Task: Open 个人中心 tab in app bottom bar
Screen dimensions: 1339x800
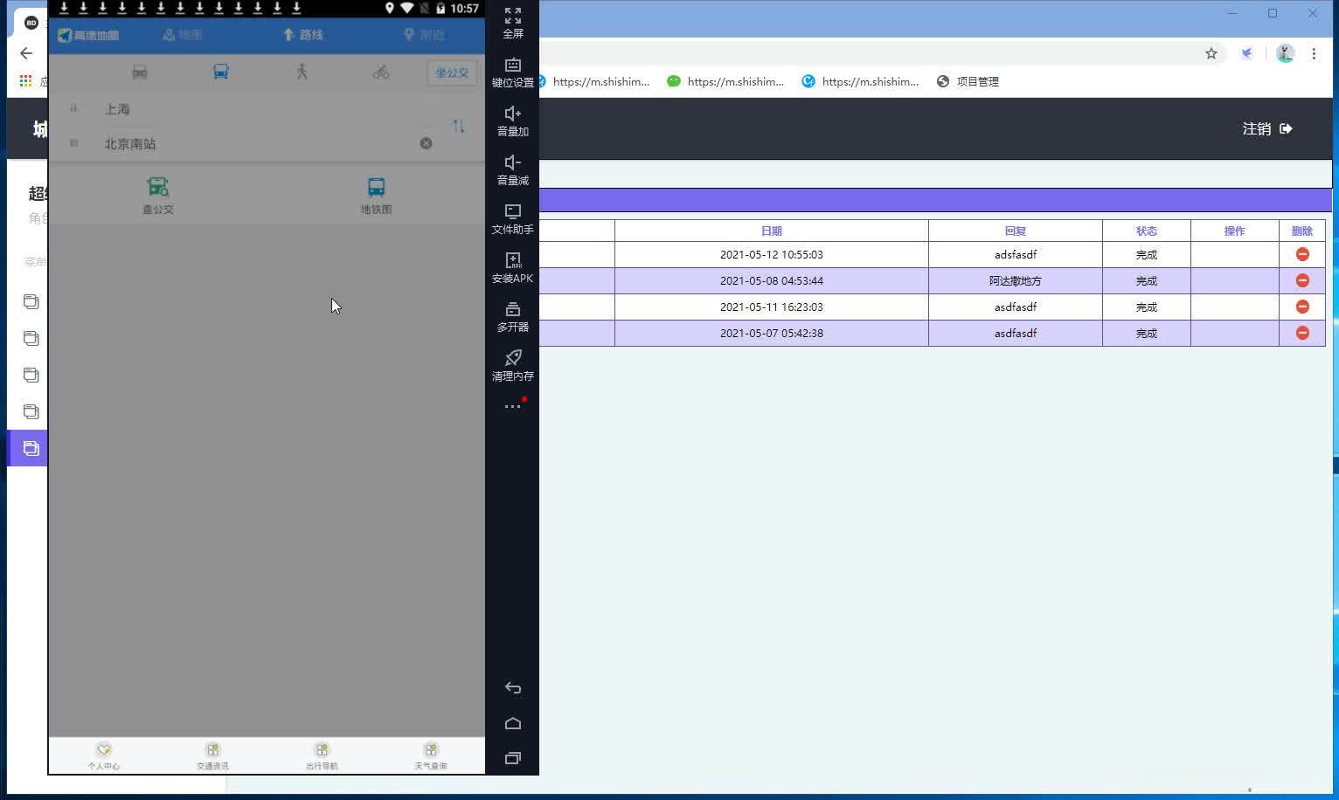Action: tap(103, 755)
